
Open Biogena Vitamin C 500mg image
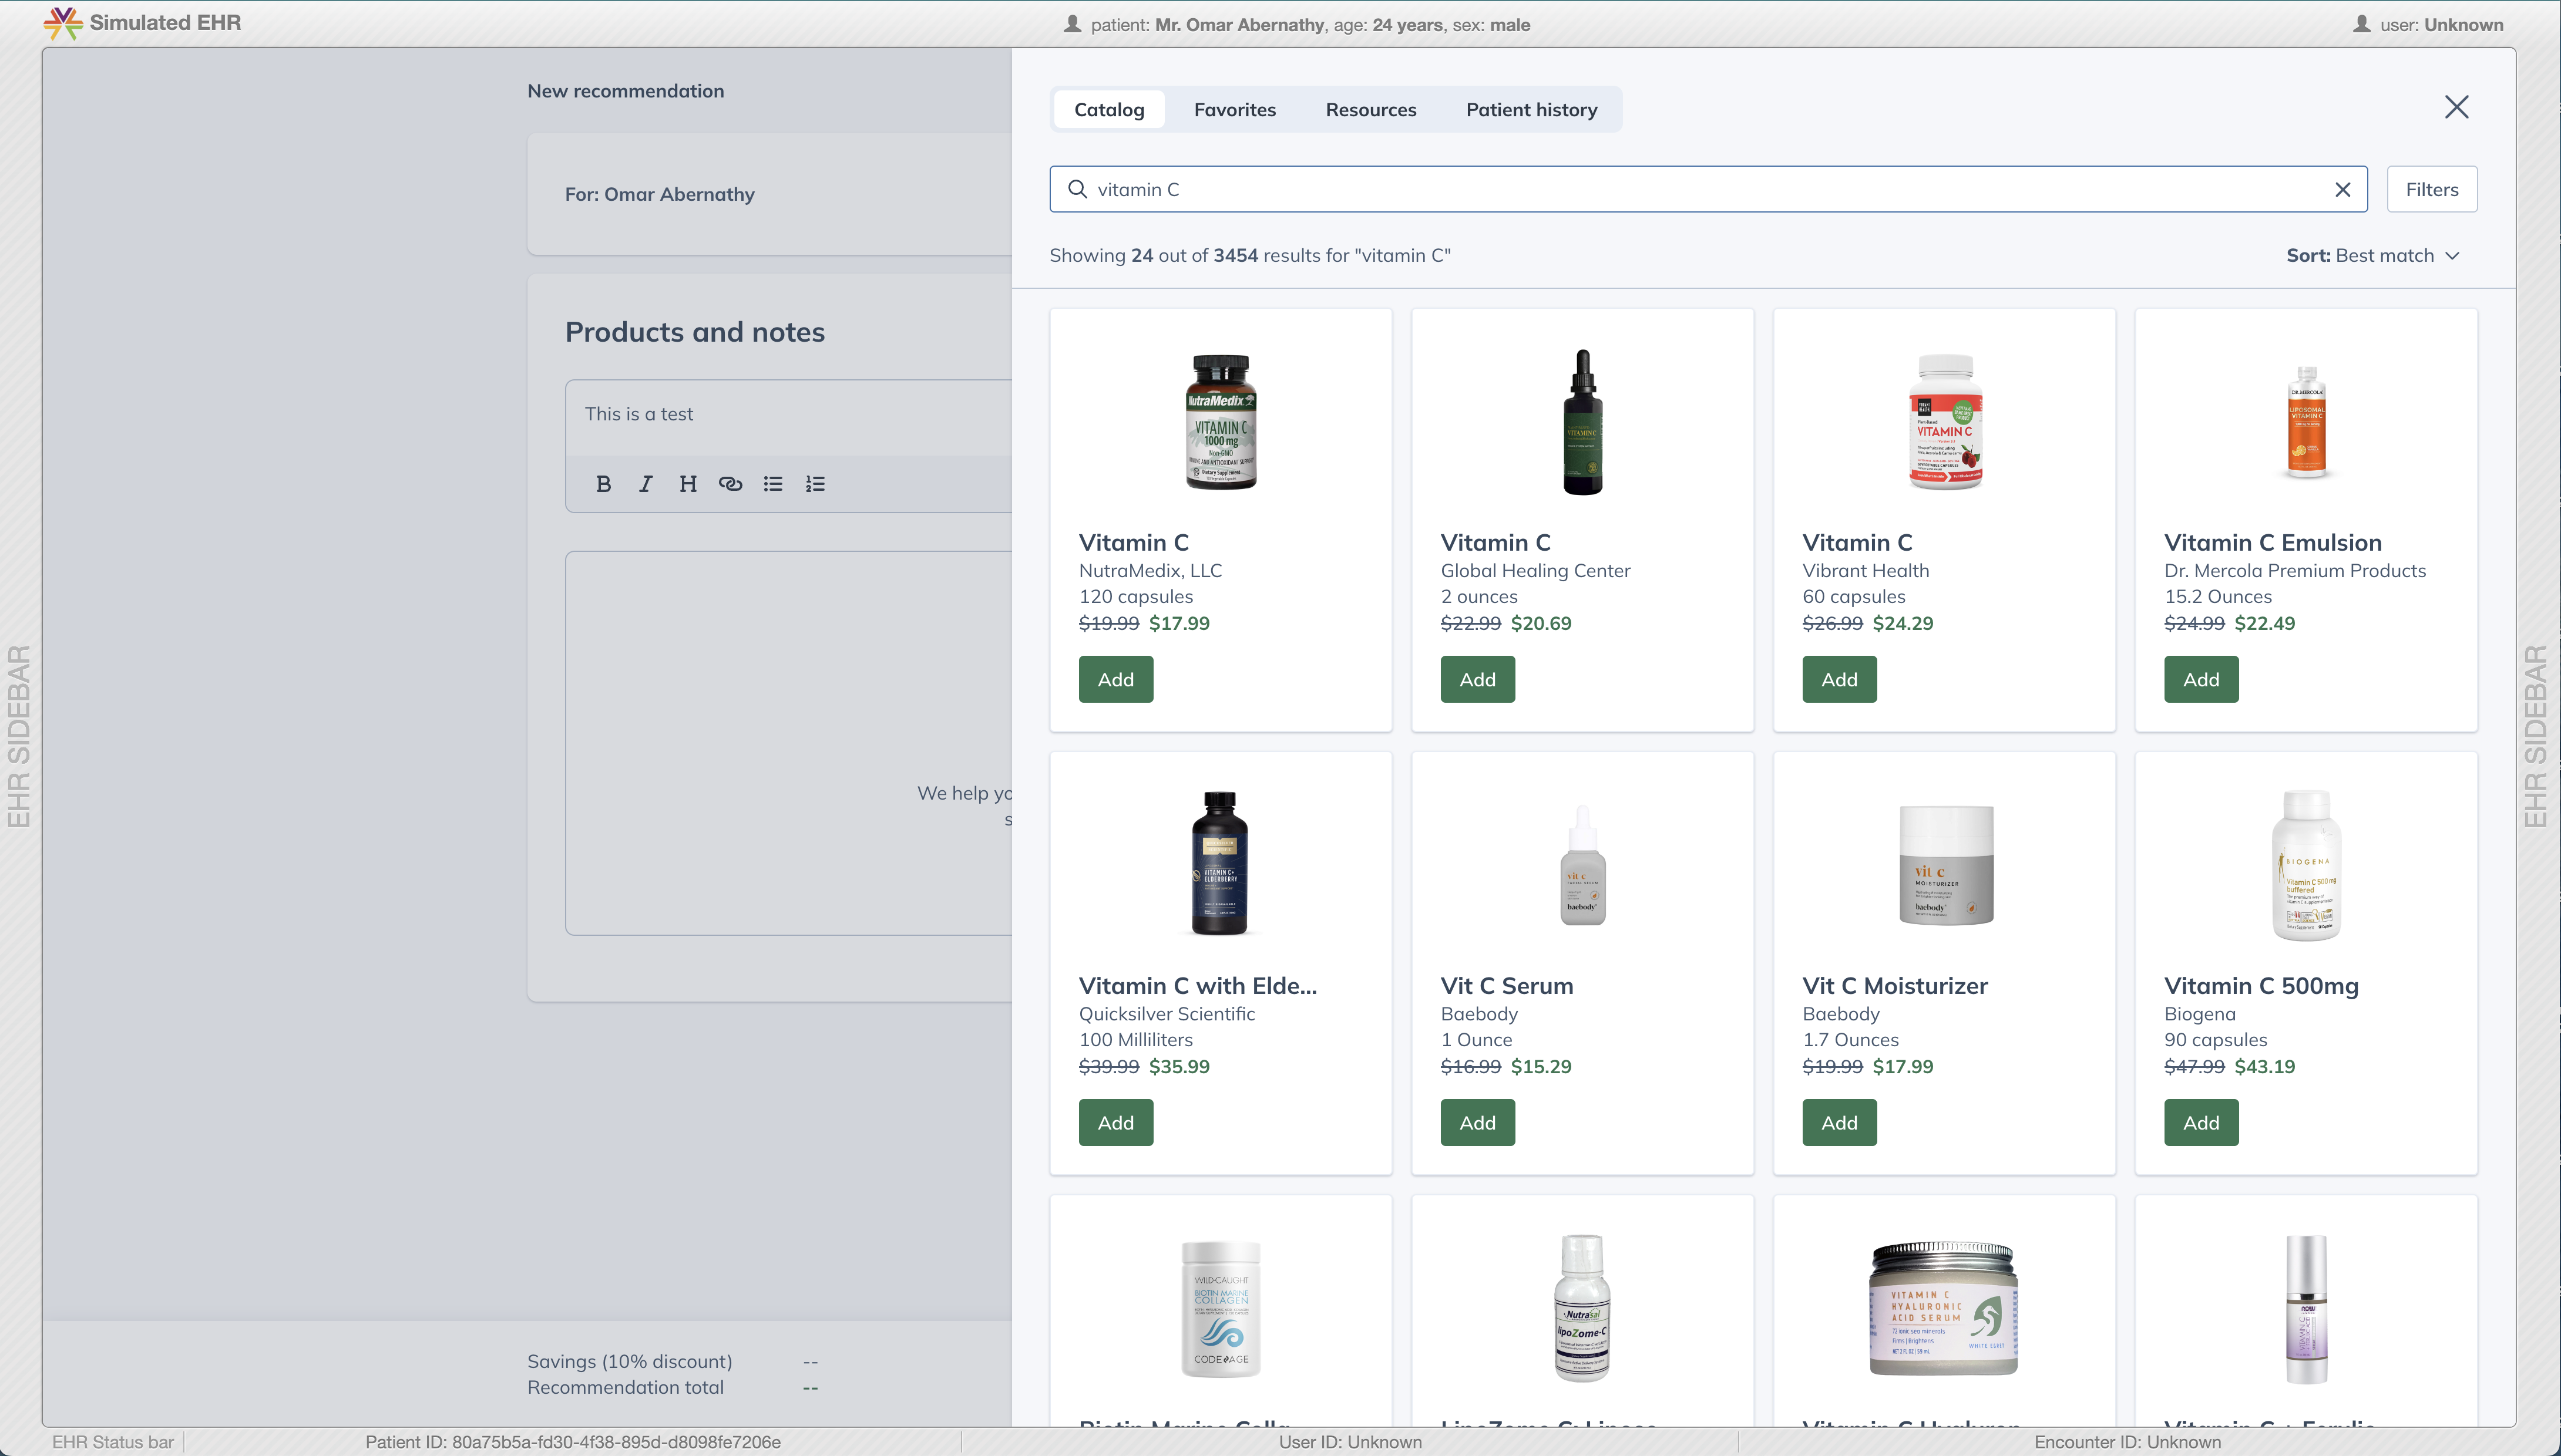click(2306, 865)
